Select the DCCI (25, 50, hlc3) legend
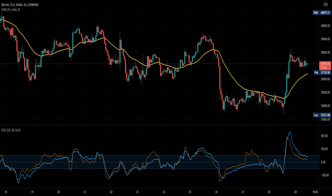332x196 pixels. 11,130
